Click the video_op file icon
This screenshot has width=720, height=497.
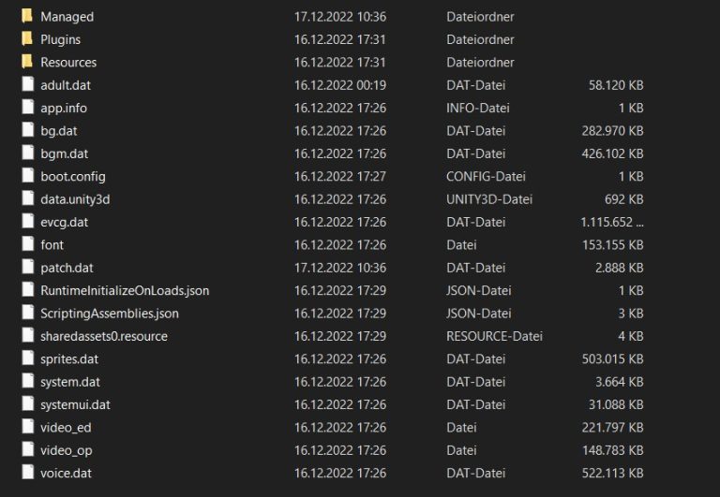(27, 450)
